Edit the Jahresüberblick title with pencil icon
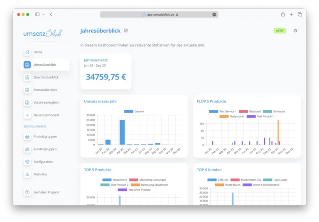Image resolution: width=319 pixels, height=222 pixels. [x=126, y=31]
